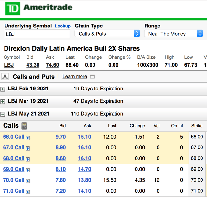Click the Op Int column header

[177, 126]
